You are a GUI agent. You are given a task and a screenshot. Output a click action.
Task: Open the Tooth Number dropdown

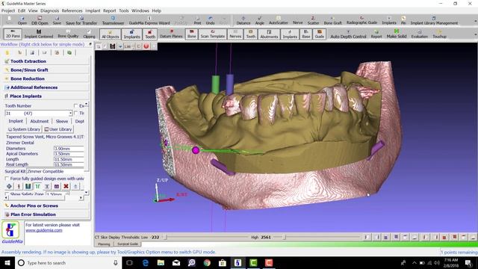click(70, 113)
